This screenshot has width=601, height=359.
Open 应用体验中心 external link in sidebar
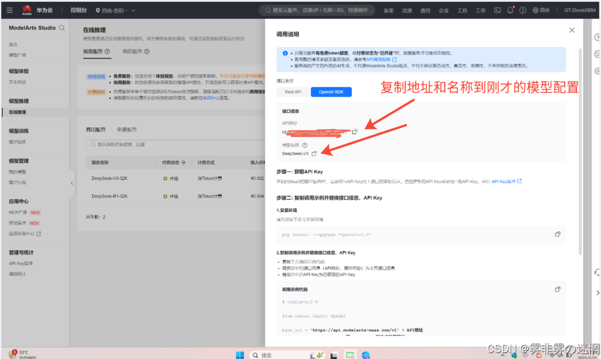pyautogui.click(x=25, y=233)
